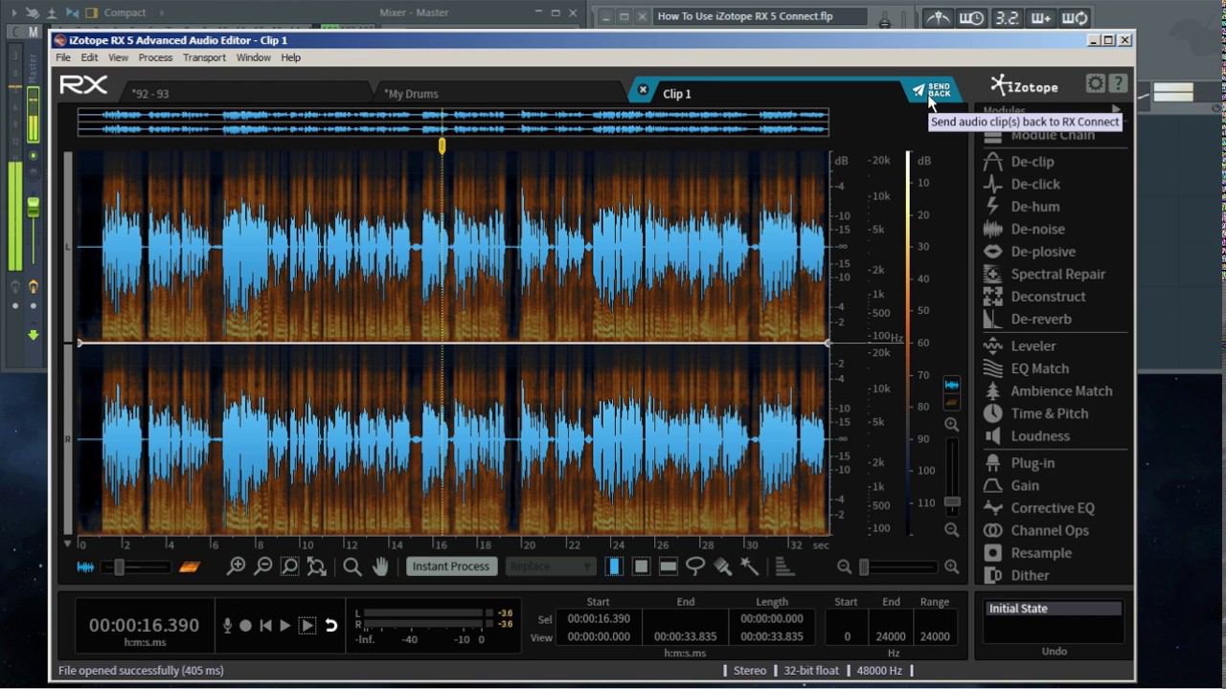Click Send Back to RX Connect
The image size is (1226, 689).
[x=932, y=90]
